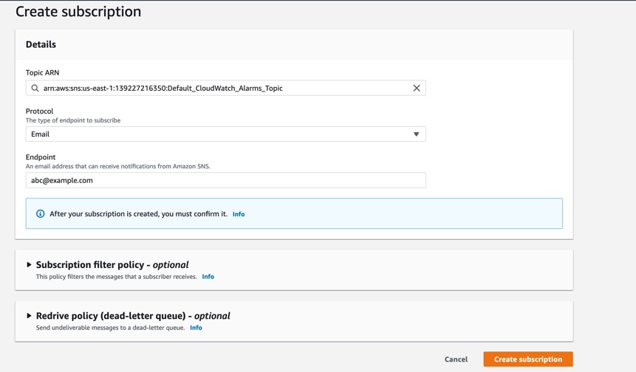
Task: Click the Protocol dropdown arrow icon
Action: [x=416, y=134]
